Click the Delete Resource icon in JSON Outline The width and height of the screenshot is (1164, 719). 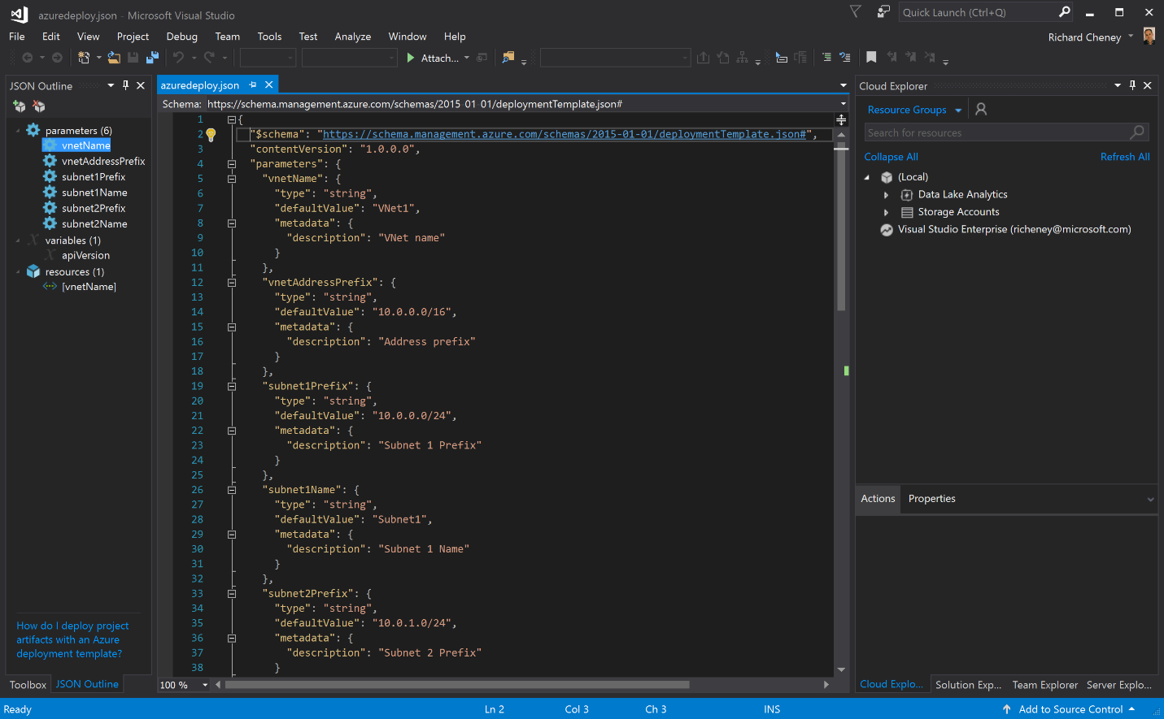(x=39, y=106)
